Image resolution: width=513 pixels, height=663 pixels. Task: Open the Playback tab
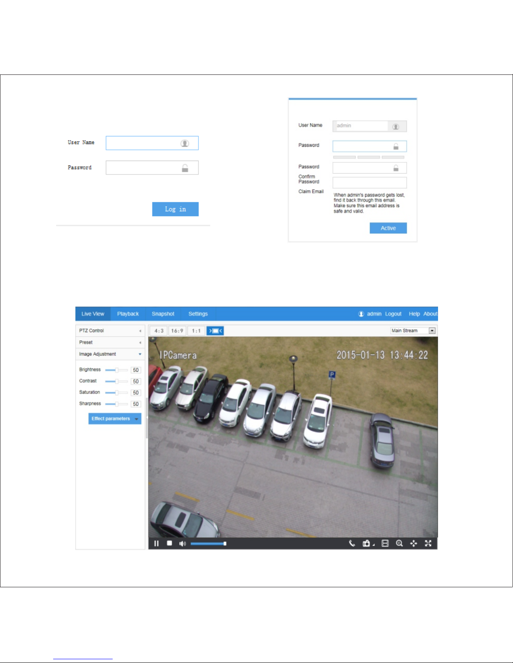point(128,314)
